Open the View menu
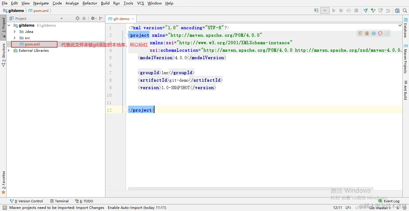 (25, 3)
